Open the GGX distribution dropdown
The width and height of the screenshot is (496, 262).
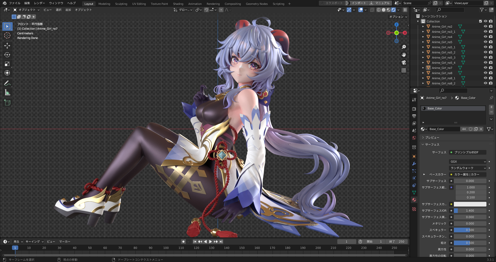(x=468, y=162)
